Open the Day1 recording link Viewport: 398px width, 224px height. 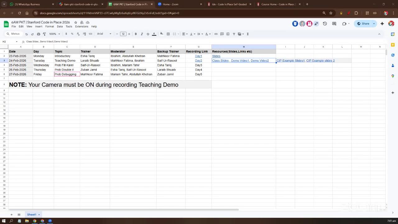click(198, 56)
